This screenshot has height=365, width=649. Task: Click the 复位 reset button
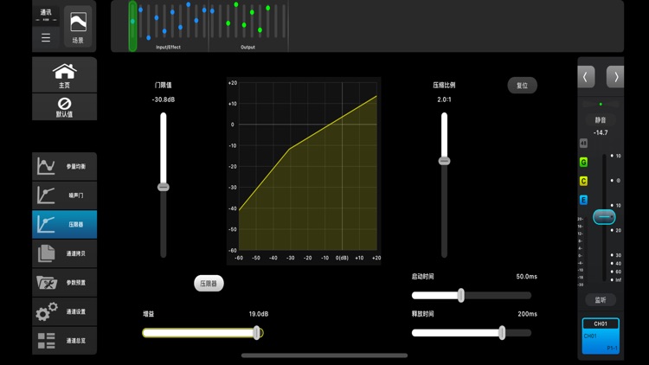click(x=523, y=86)
